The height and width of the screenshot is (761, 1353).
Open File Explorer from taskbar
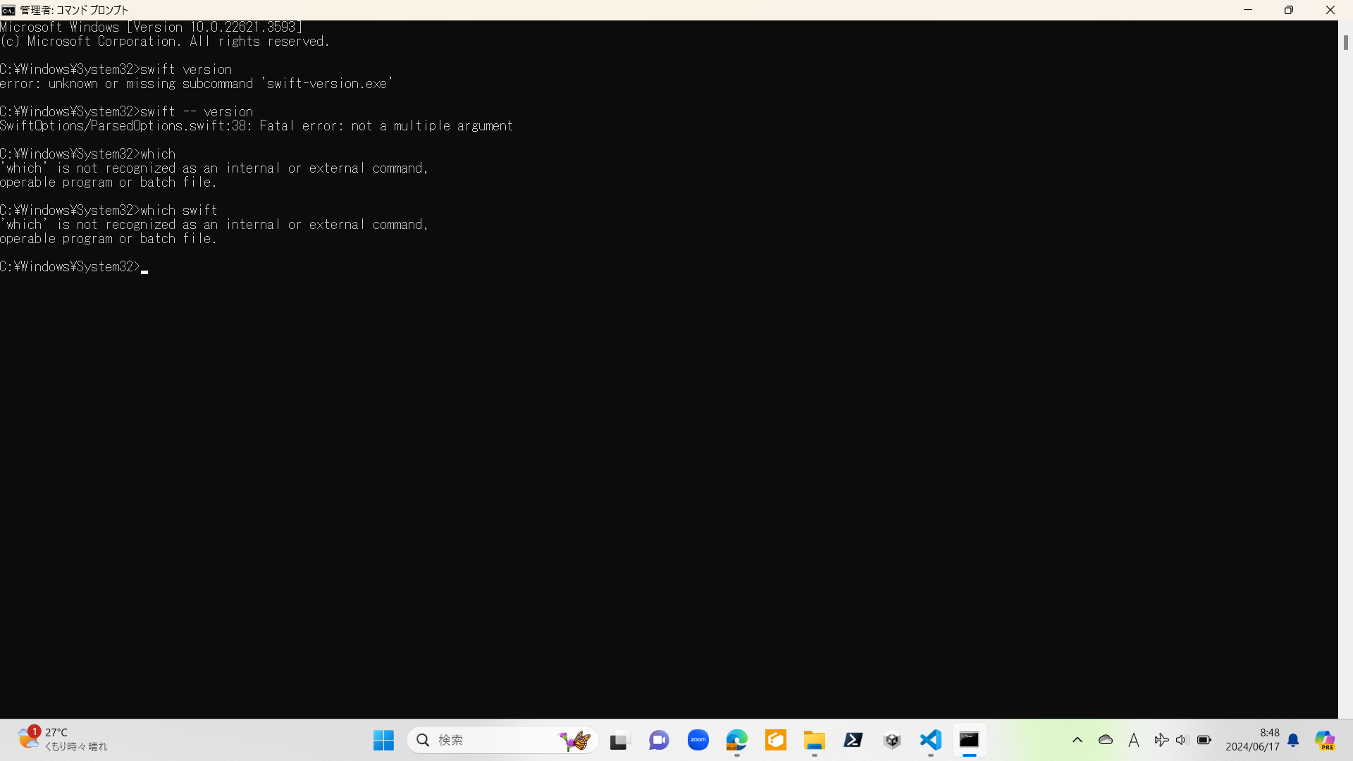[x=815, y=740]
